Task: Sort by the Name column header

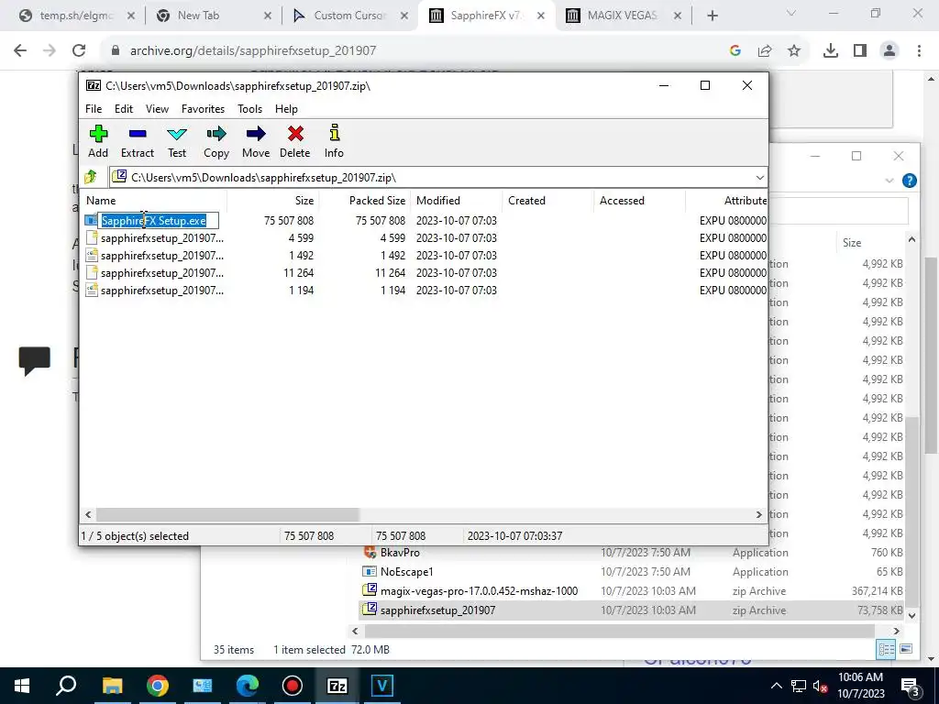Action: (153, 201)
